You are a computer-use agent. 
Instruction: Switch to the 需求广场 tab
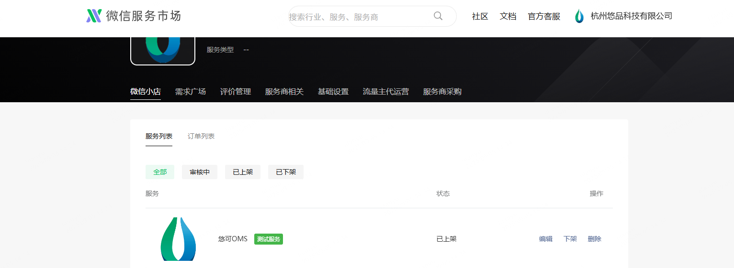pyautogui.click(x=191, y=92)
